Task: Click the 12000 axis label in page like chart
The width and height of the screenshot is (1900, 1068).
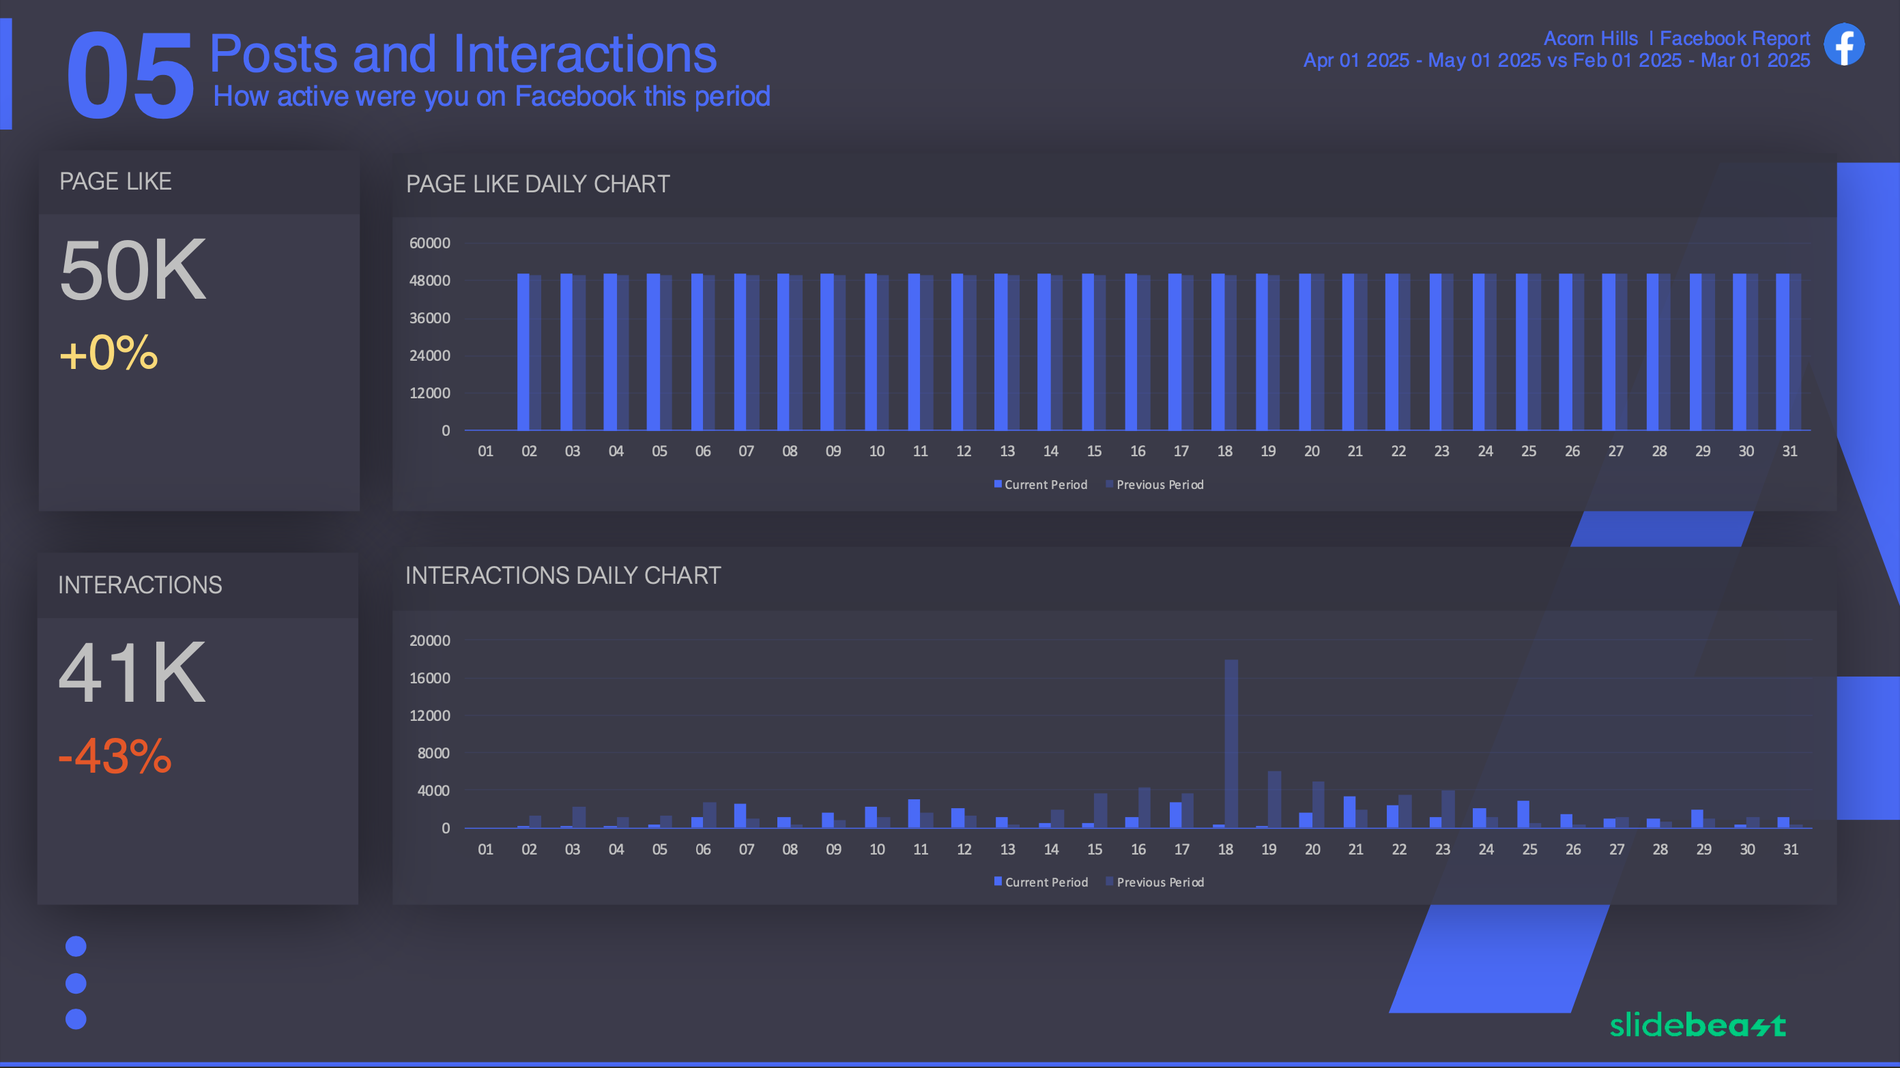Action: 429,393
